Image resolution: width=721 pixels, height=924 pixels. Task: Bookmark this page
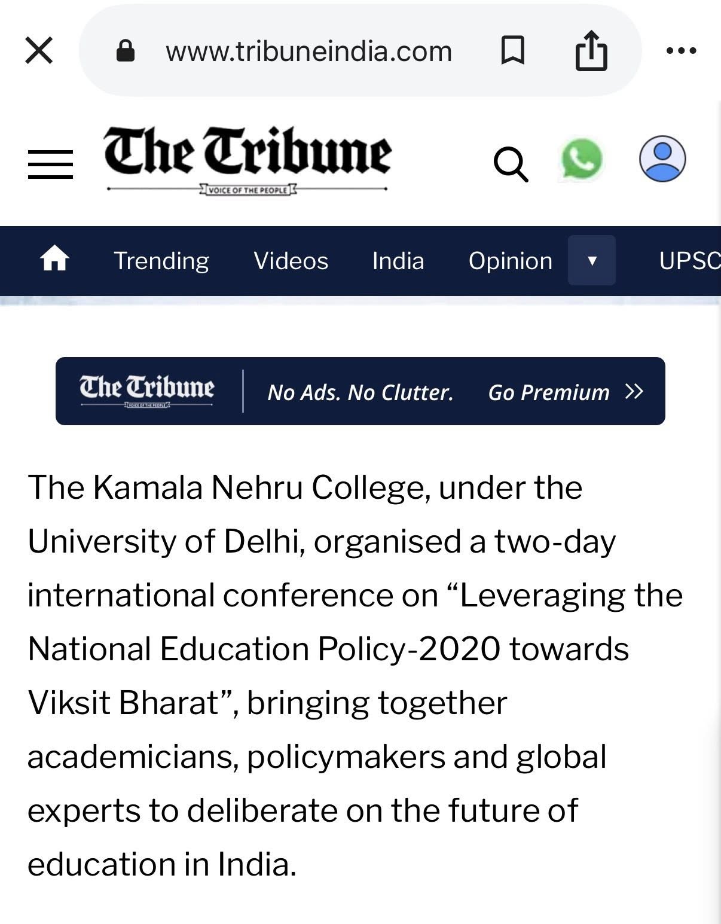tap(512, 50)
